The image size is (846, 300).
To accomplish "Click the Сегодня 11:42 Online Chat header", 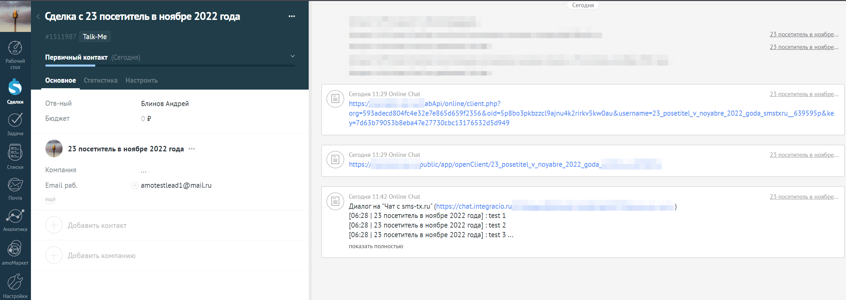I will (x=384, y=197).
